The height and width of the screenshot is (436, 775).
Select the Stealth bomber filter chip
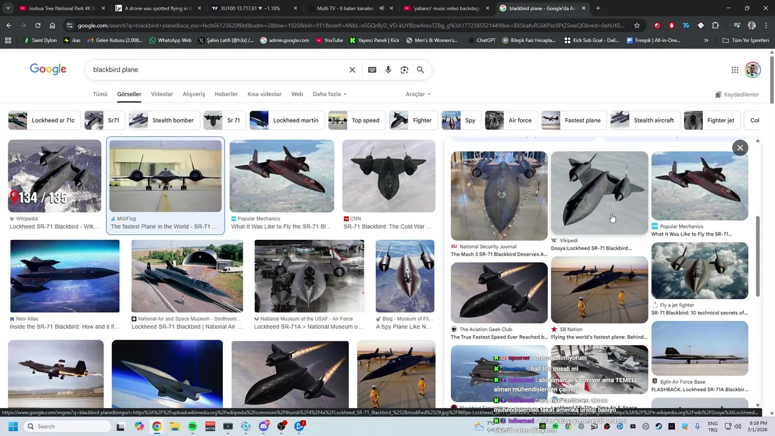[x=163, y=121]
